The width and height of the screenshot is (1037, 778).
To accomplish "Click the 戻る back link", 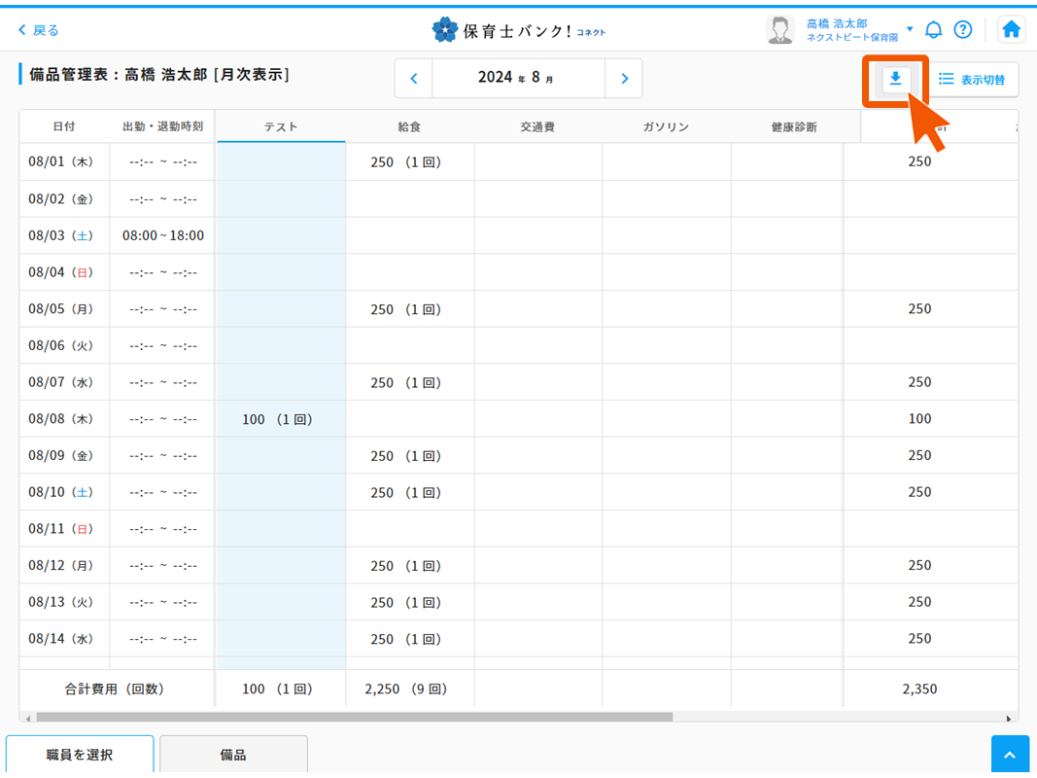I will [x=39, y=30].
